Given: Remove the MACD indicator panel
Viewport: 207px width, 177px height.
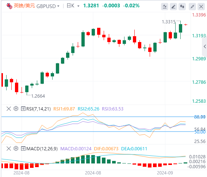Looking at the screenshot, I should pos(9,148).
